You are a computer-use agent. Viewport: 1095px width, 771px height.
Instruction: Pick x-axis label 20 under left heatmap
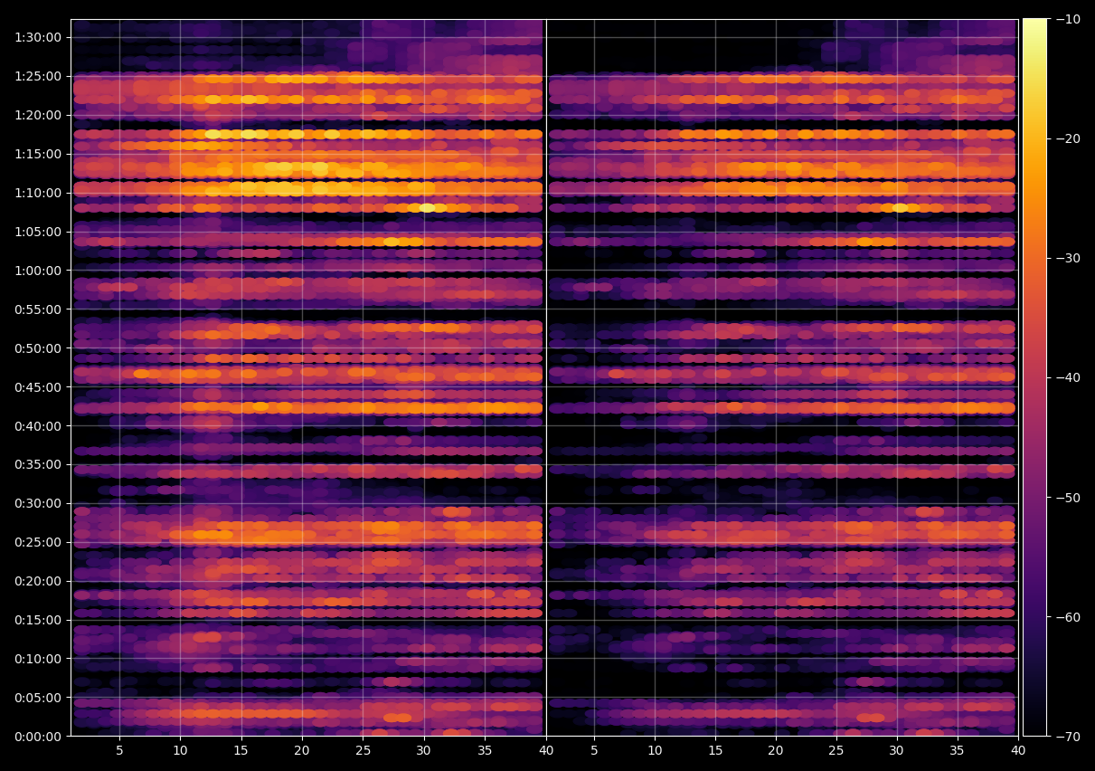(x=302, y=750)
